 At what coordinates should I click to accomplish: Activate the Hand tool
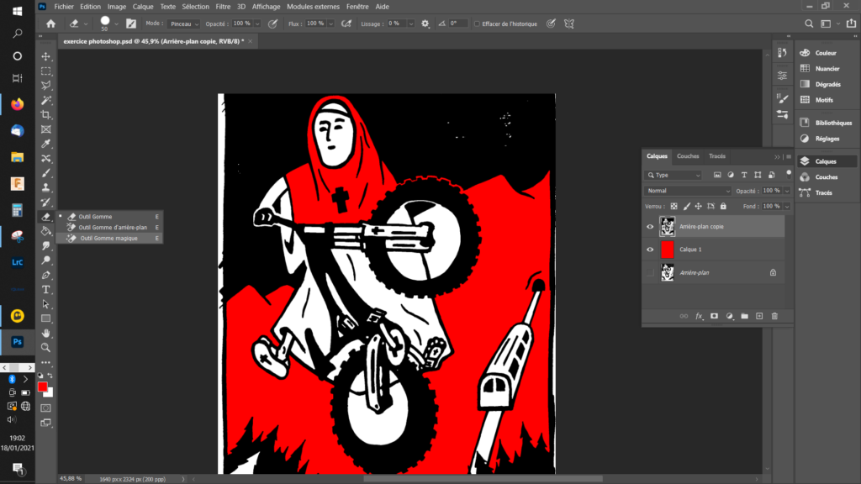tap(46, 333)
